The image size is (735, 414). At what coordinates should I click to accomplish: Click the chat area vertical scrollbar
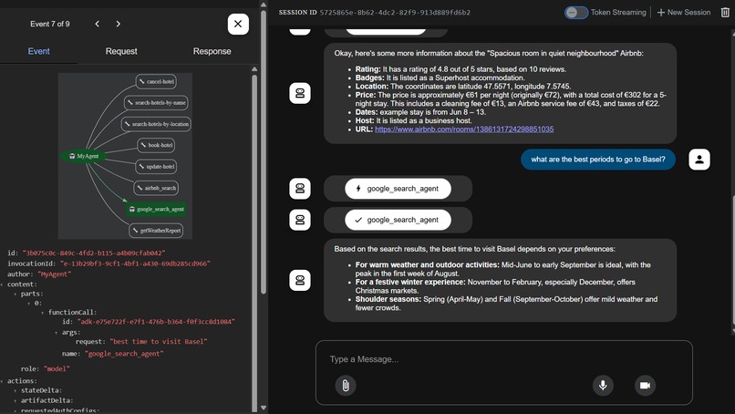point(732,260)
